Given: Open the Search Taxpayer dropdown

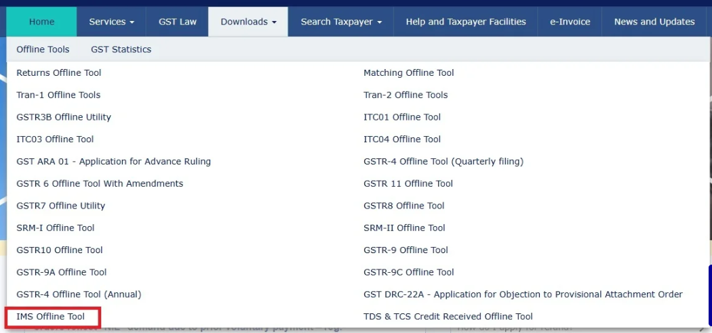Looking at the screenshot, I should 341,22.
